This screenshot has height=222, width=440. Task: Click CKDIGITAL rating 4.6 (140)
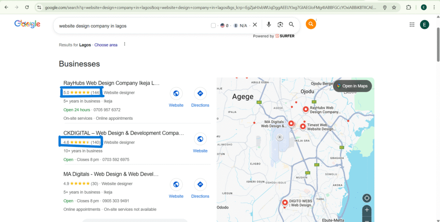pos(82,143)
